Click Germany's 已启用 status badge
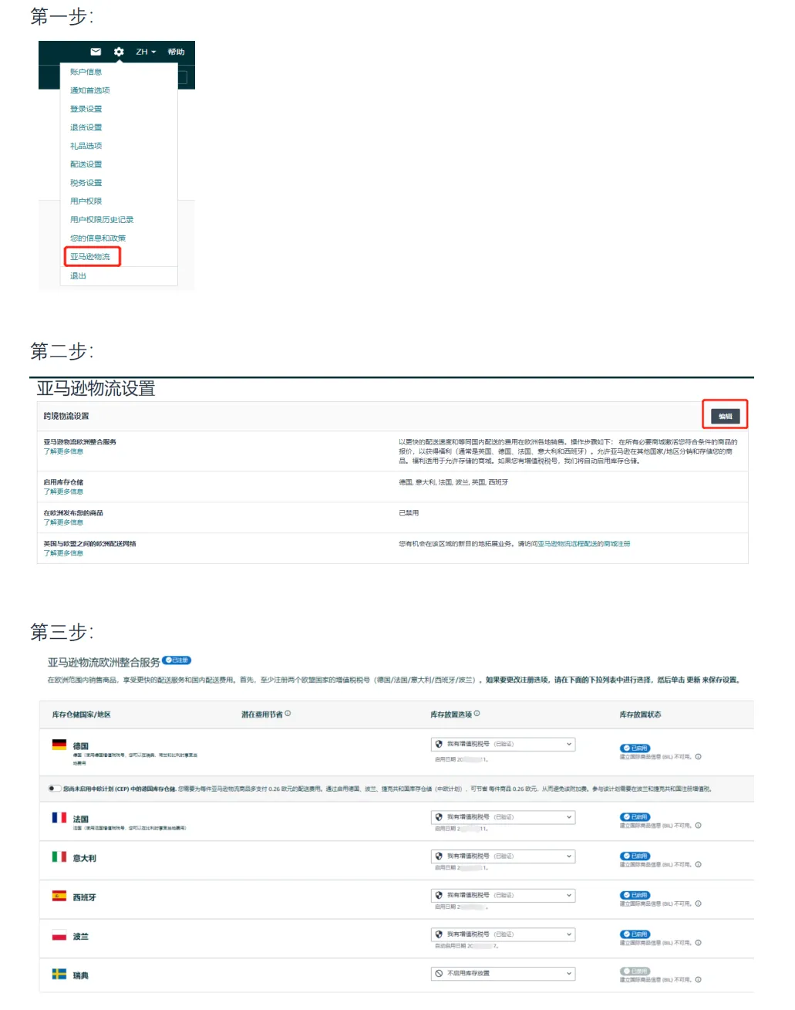Viewport: 795px width, 1010px height. tap(635, 748)
